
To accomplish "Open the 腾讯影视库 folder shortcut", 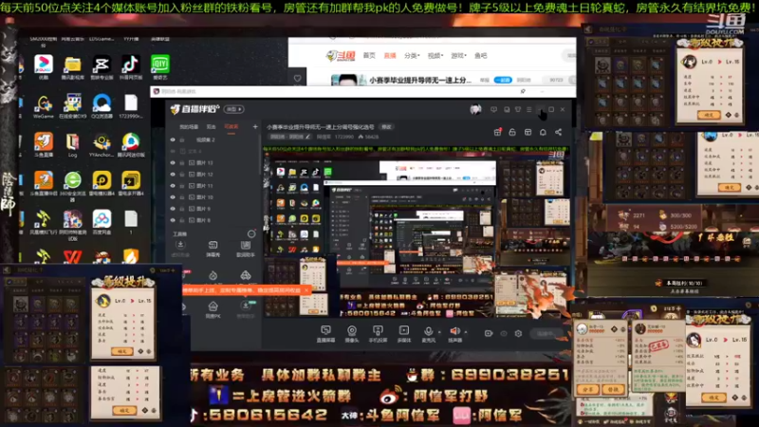I will 72,66.
